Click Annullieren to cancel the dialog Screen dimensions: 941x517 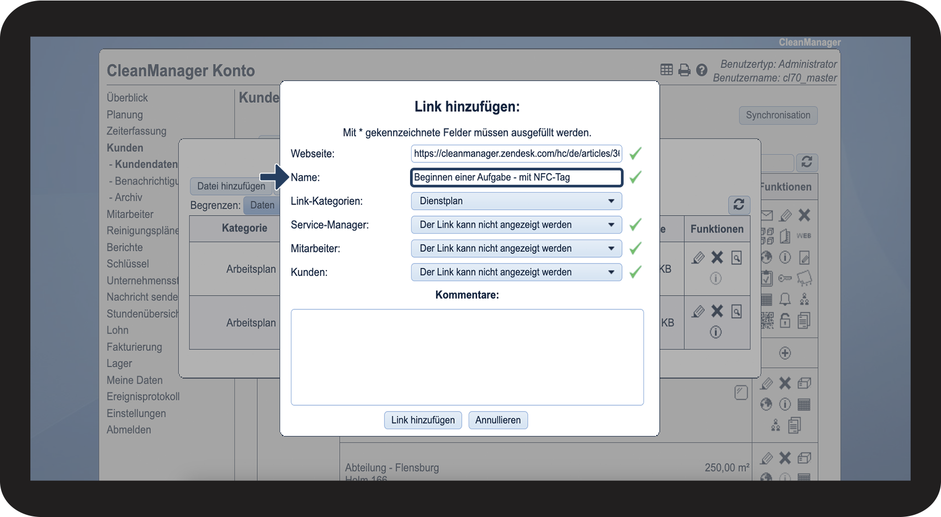[x=498, y=420]
